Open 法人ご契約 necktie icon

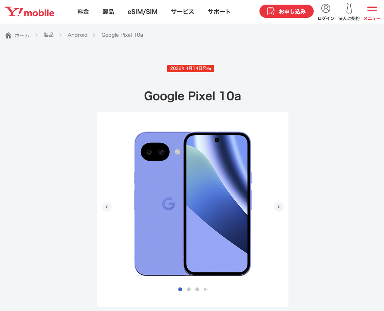click(x=349, y=8)
